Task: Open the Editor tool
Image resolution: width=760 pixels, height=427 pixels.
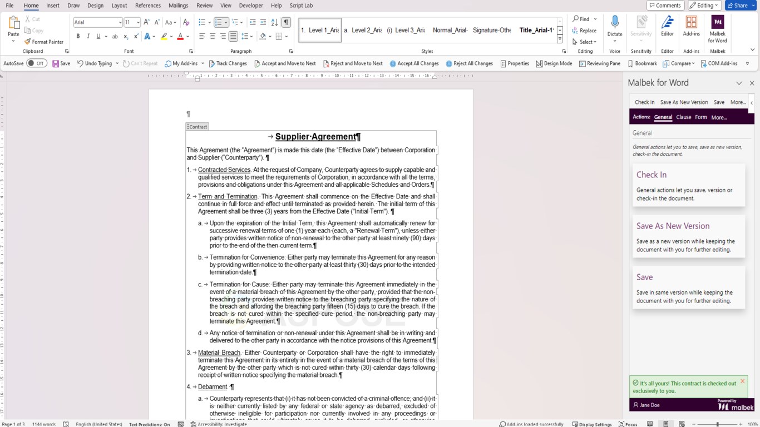Action: click(667, 27)
